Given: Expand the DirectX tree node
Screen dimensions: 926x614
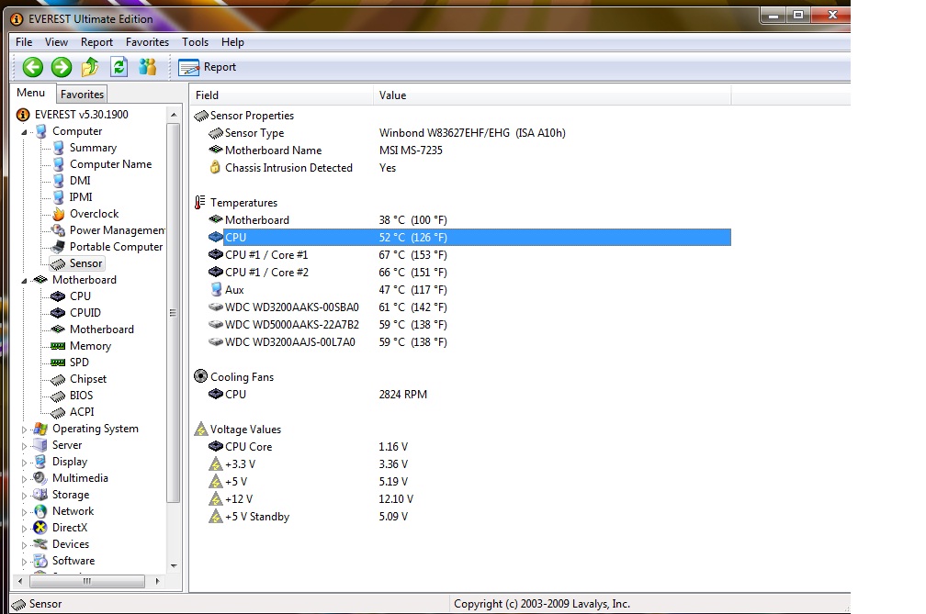Looking at the screenshot, I should [24, 529].
